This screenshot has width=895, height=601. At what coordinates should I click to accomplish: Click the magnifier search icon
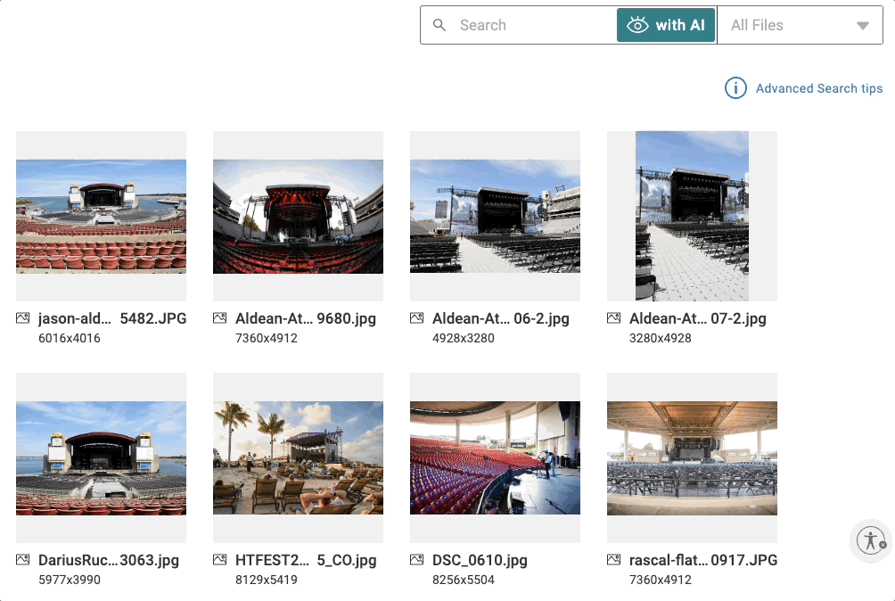click(x=439, y=25)
